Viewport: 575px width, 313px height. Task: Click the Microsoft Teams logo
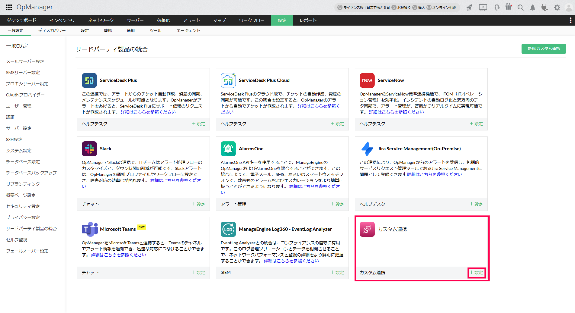[x=90, y=229]
